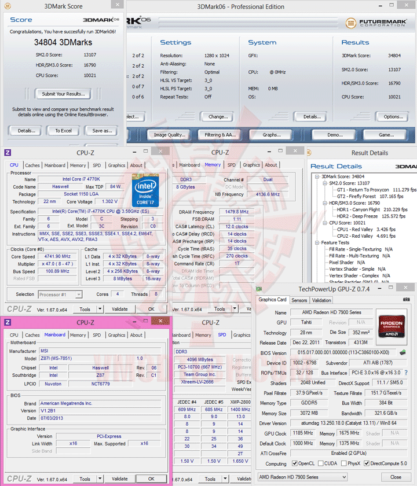
Task: Click the CPU-Z purple Z icon in CPU tab window
Action: pos(8,153)
